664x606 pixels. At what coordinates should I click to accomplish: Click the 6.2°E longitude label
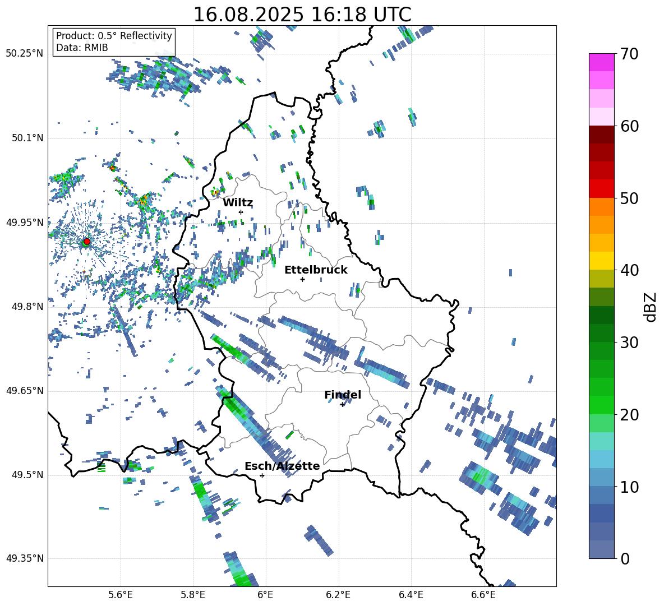[338, 595]
